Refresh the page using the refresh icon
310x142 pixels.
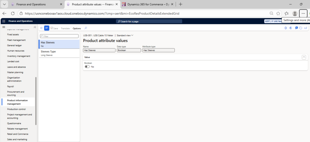301,28
